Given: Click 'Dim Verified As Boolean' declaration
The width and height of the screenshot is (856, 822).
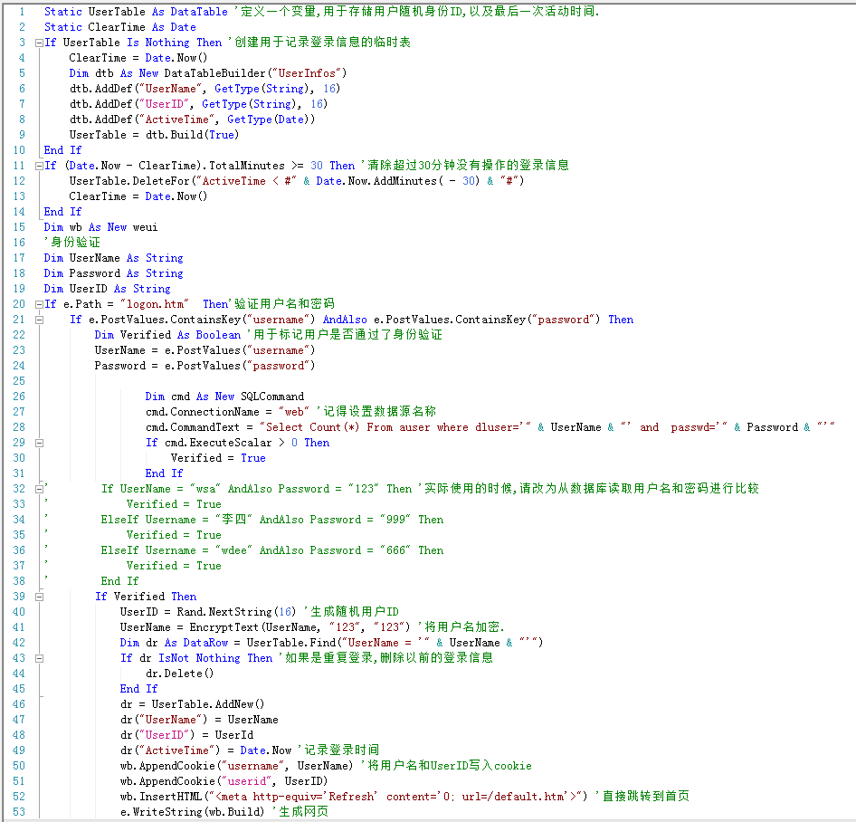Looking at the screenshot, I should click(x=167, y=335).
